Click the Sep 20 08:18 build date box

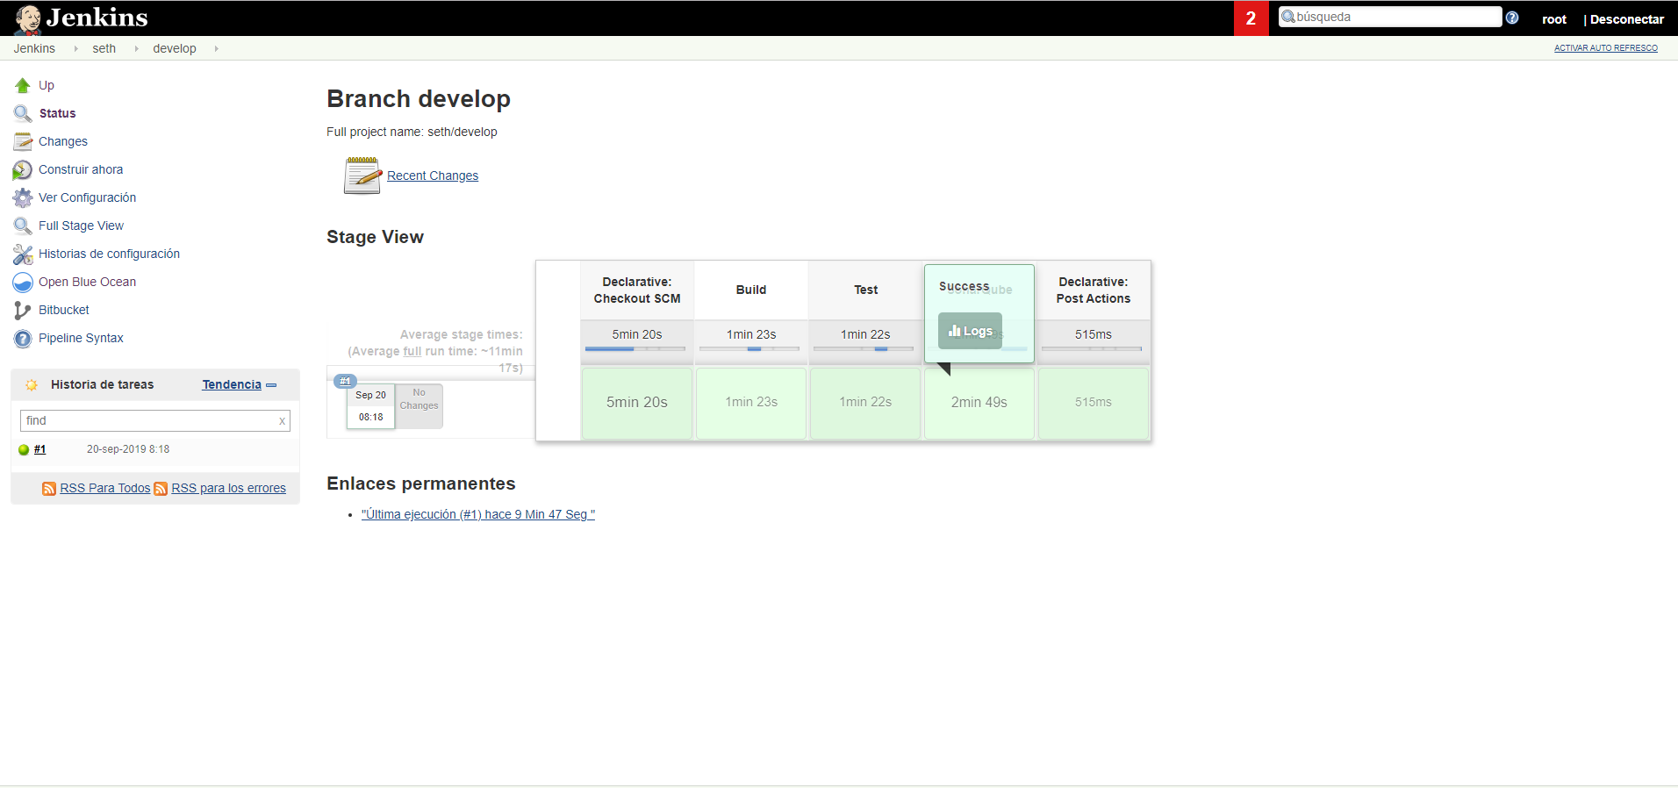(370, 406)
